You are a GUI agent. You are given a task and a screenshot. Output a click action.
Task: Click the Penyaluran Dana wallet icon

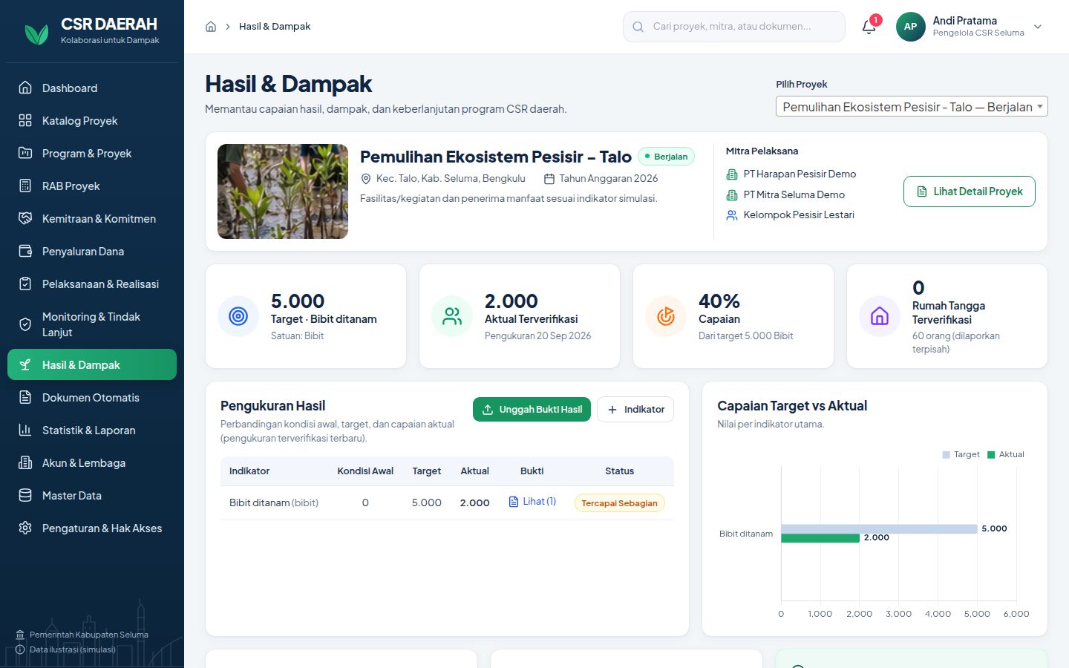(x=25, y=251)
